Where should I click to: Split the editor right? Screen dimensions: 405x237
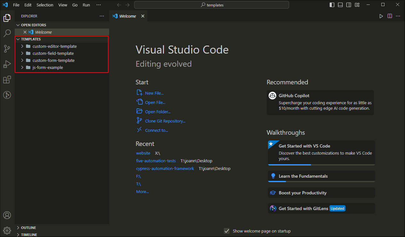(390, 16)
